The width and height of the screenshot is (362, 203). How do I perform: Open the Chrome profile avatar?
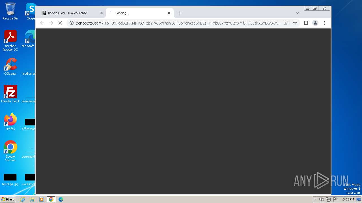coord(315,23)
